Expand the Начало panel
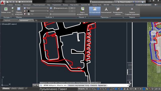The image size is (161, 91). (x=82, y=17)
